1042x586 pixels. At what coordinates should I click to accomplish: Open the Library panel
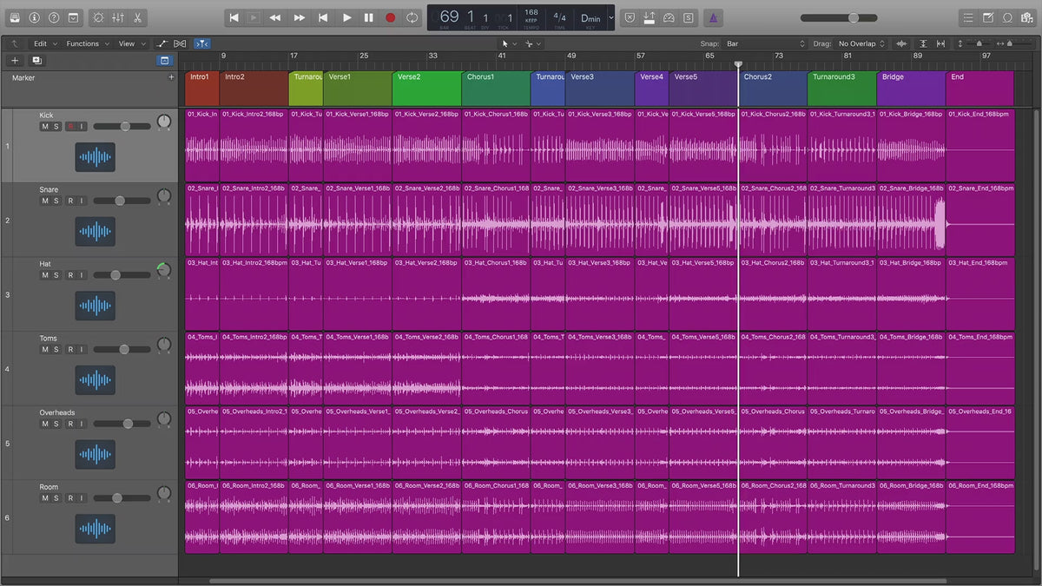tap(14, 17)
